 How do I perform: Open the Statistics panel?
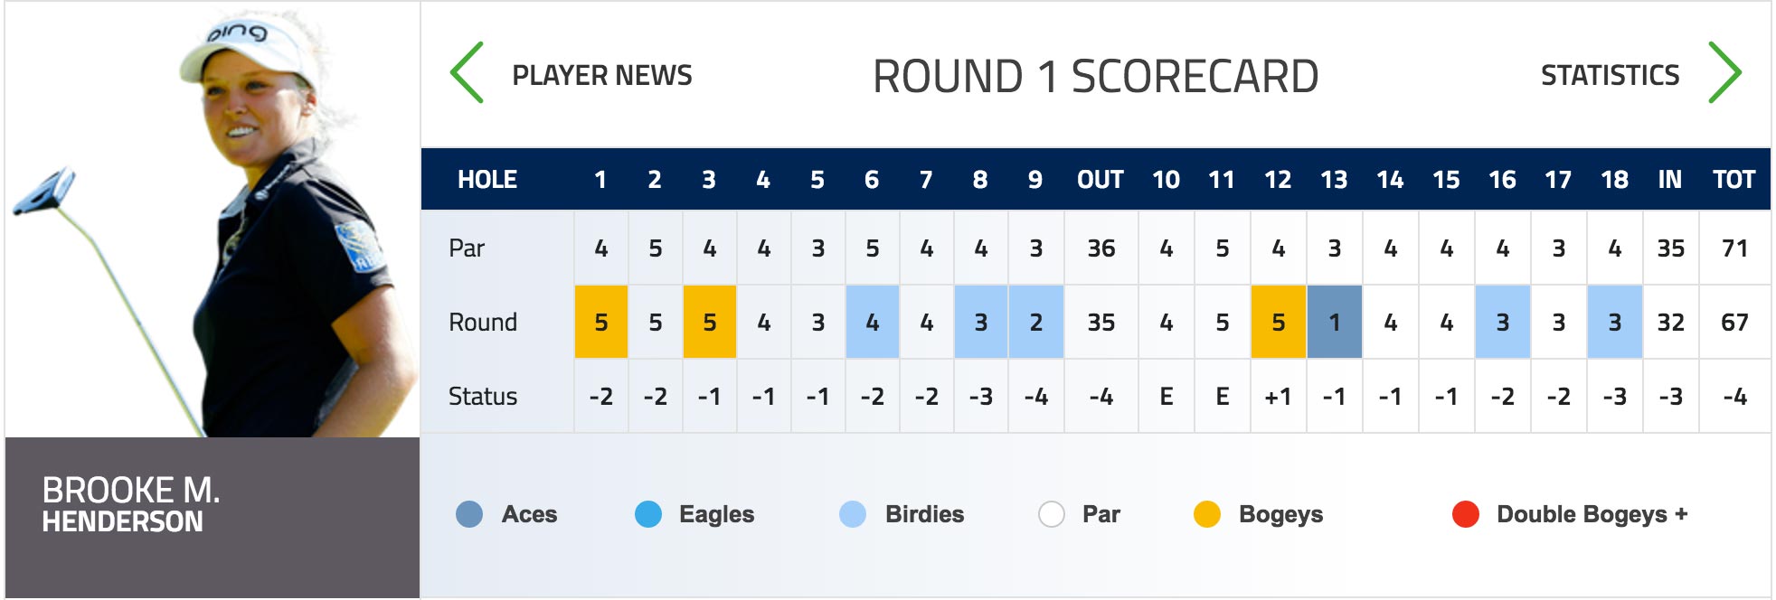tap(1610, 75)
